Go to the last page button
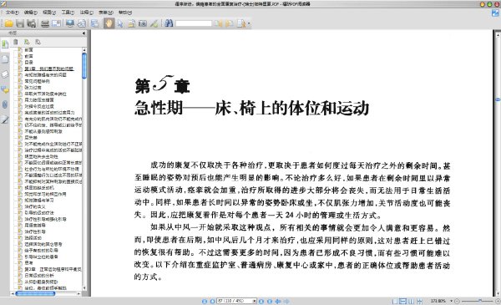 click(270, 301)
